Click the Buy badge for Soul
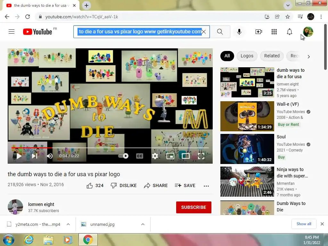Viewport: 328px width, 246px height. (281, 157)
